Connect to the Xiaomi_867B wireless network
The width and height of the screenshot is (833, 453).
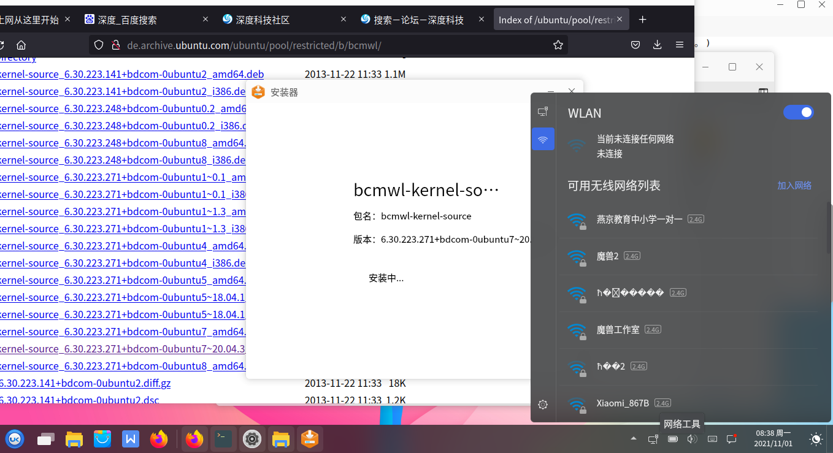click(688, 403)
